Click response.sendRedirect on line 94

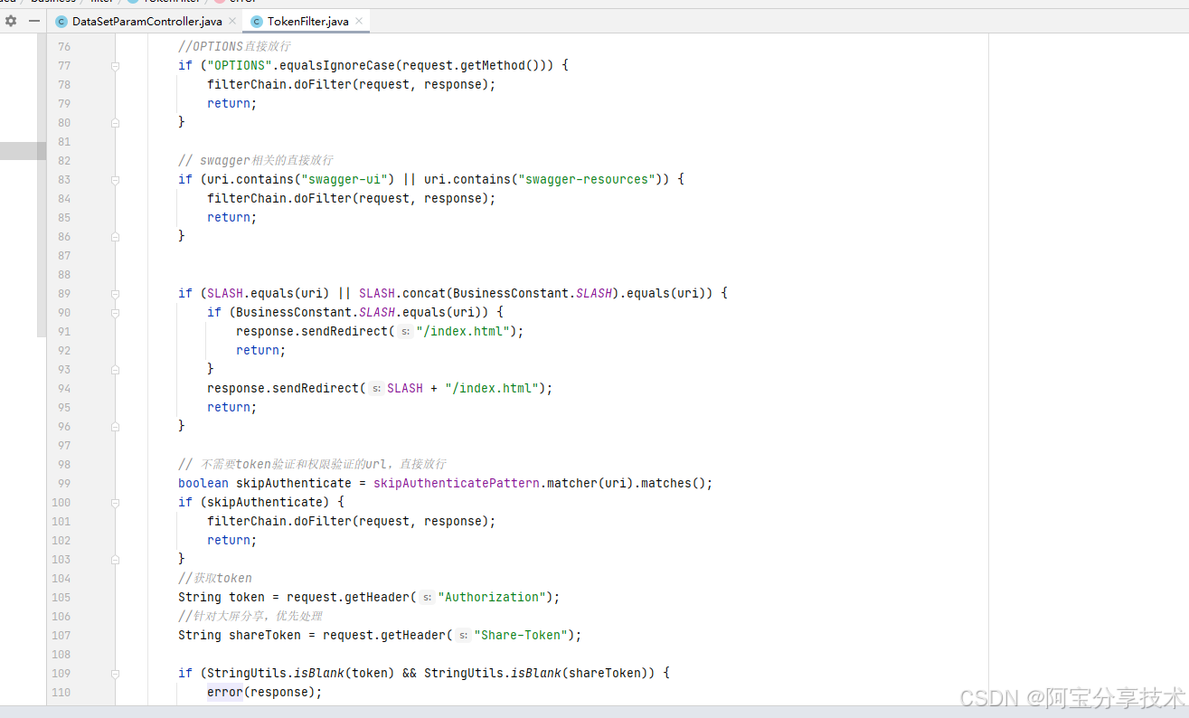(283, 389)
